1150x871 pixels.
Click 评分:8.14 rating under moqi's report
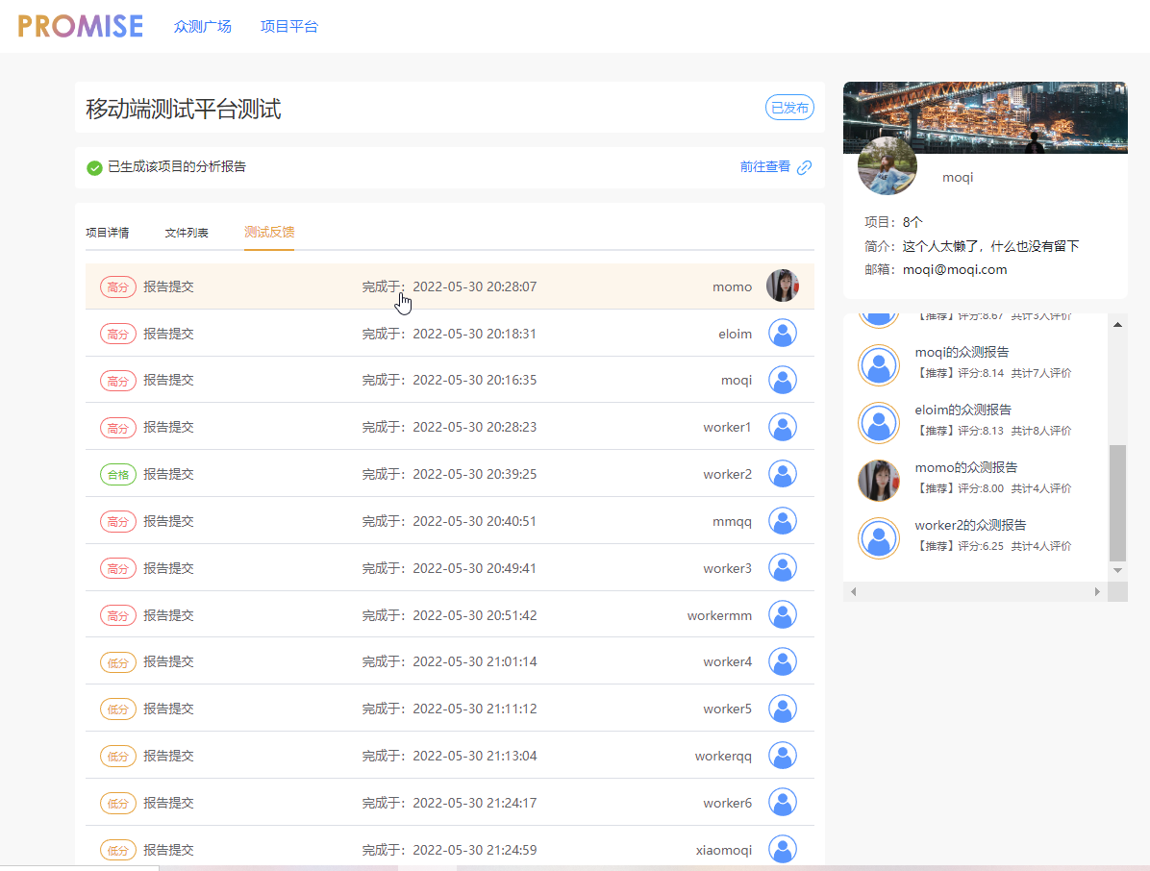tap(981, 373)
